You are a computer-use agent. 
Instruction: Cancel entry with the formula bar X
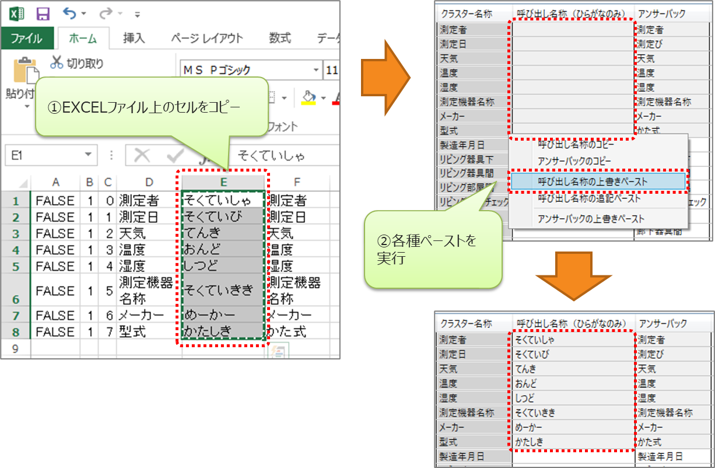coord(142,156)
